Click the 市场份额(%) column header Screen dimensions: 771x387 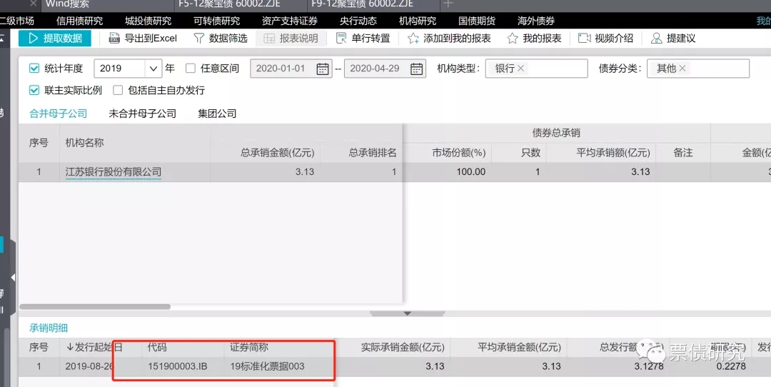click(459, 152)
